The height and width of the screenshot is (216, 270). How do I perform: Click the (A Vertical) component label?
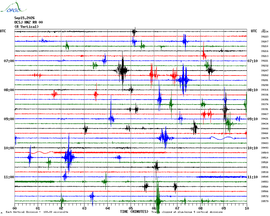coord(26,27)
